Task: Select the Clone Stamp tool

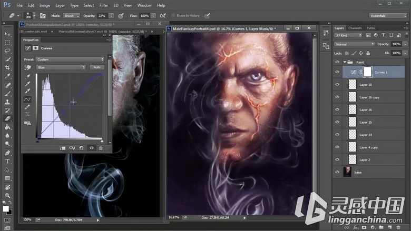Action: click(7, 102)
